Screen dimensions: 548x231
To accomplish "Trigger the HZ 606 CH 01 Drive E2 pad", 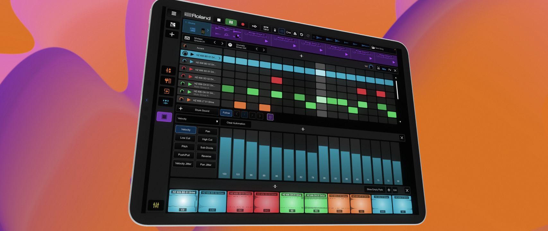I will [292, 203].
